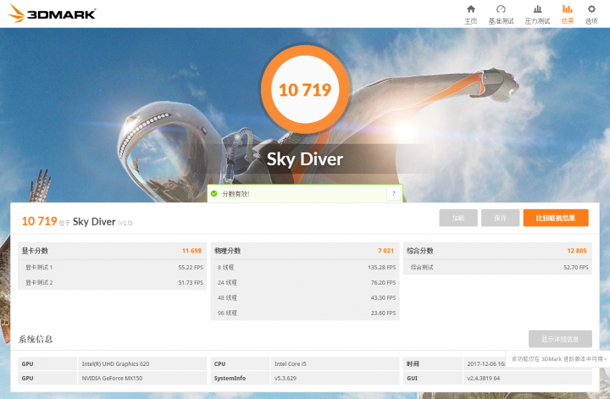Click the advanced edition tooltip notice

pyautogui.click(x=558, y=359)
